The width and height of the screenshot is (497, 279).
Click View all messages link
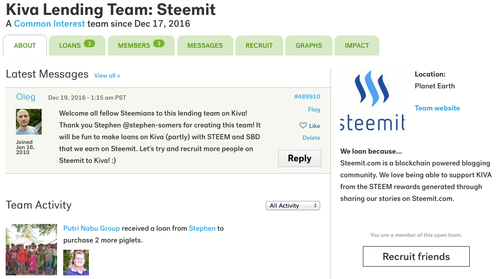point(107,76)
